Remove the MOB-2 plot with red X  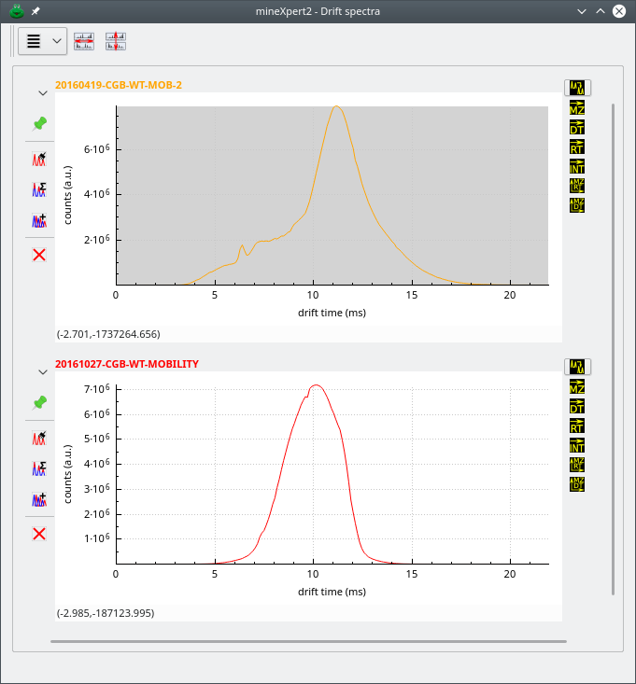point(39,255)
